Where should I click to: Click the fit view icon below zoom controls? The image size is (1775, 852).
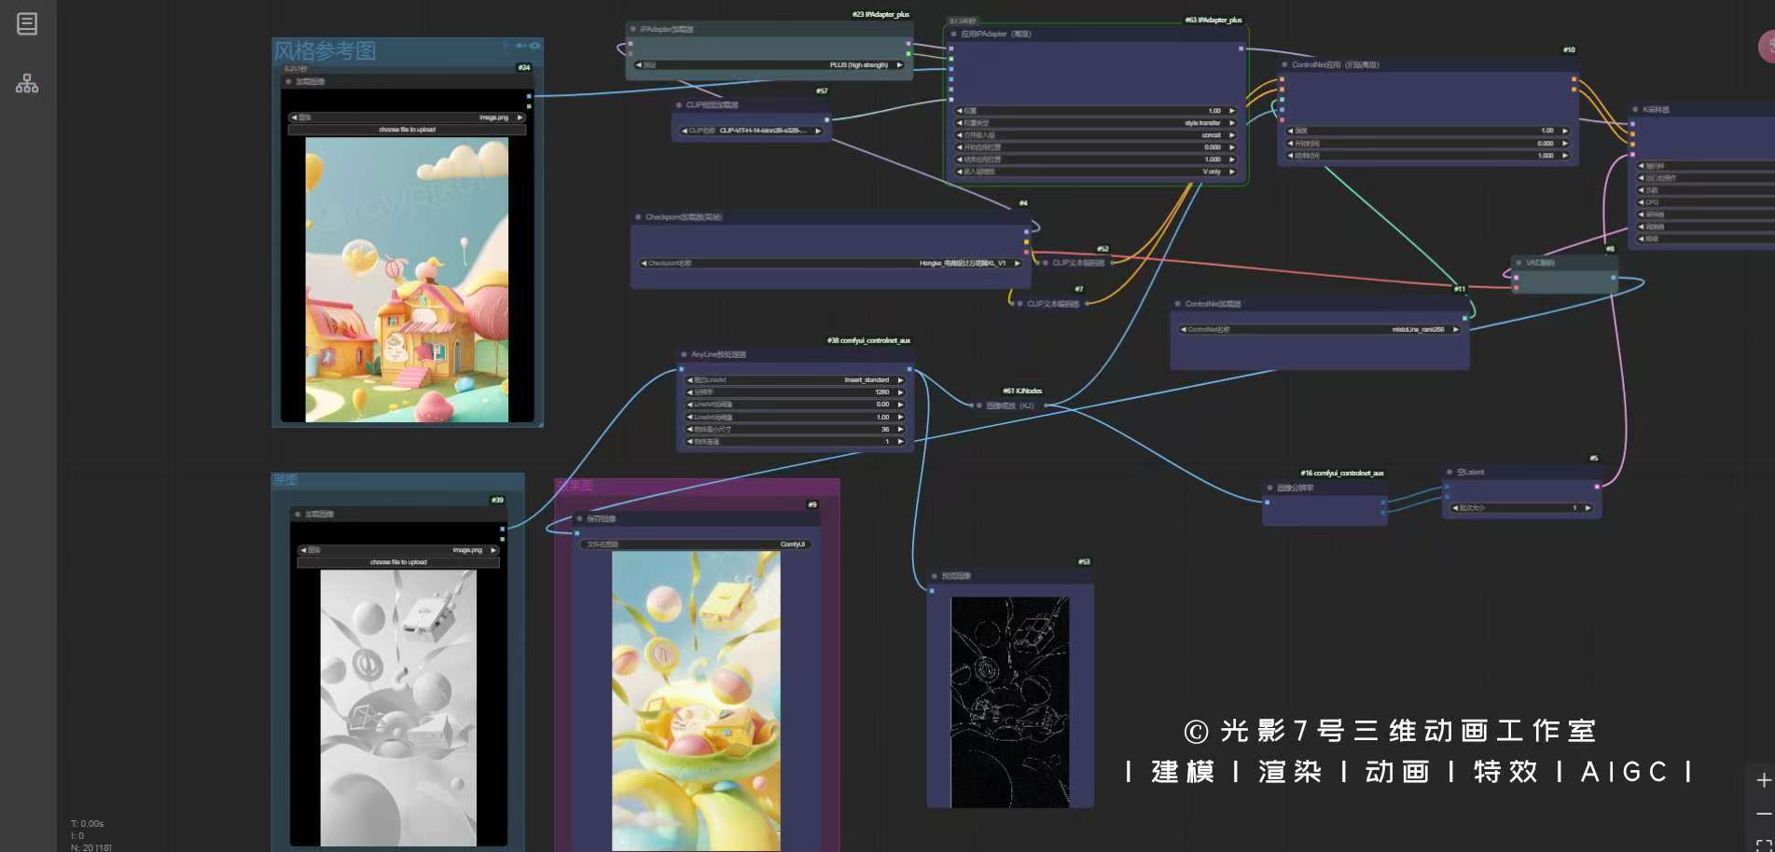(x=1763, y=845)
